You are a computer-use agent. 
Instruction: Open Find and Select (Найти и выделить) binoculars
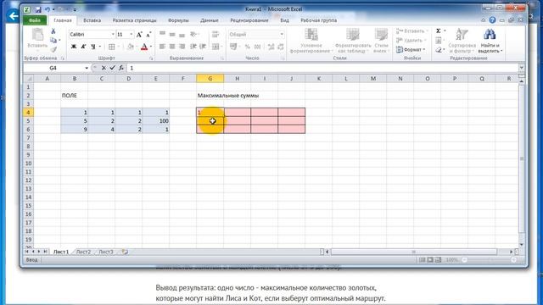490,41
